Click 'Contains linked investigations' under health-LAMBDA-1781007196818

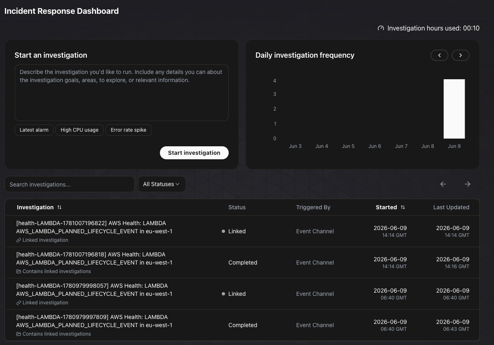[x=57, y=271]
